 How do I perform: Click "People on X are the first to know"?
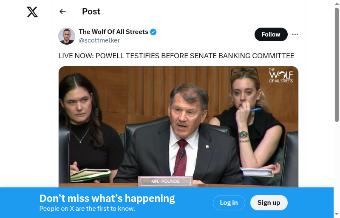[87, 209]
